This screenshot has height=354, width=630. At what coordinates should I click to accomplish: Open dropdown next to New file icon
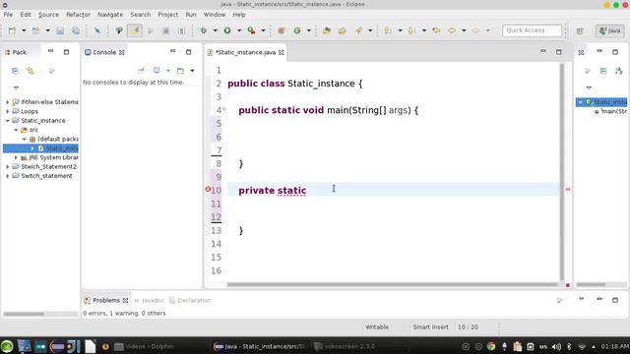[x=24, y=30]
